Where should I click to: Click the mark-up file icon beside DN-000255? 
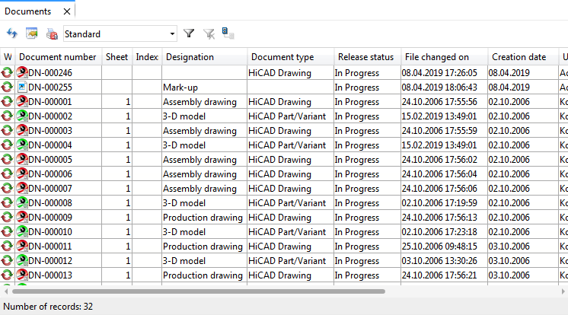[x=22, y=87]
